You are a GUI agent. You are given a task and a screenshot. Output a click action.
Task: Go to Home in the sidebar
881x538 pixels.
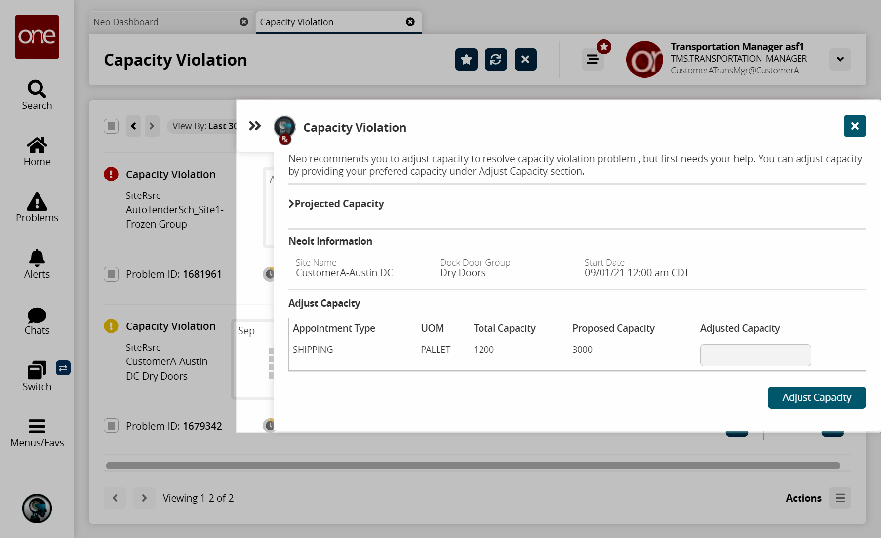pos(37,151)
